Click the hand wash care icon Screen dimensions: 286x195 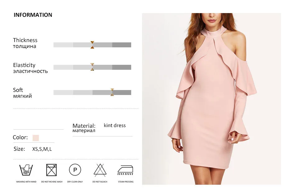[26, 170]
